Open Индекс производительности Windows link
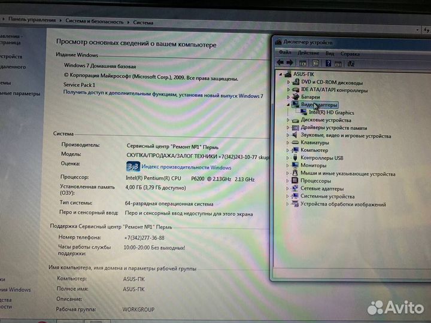This screenshot has height=323, width=431. click(x=186, y=167)
